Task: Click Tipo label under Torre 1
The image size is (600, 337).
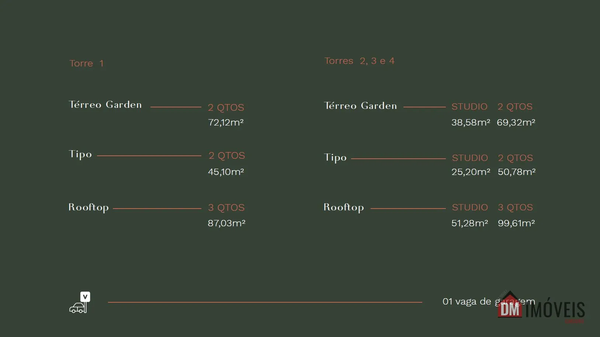Action: pyautogui.click(x=80, y=154)
